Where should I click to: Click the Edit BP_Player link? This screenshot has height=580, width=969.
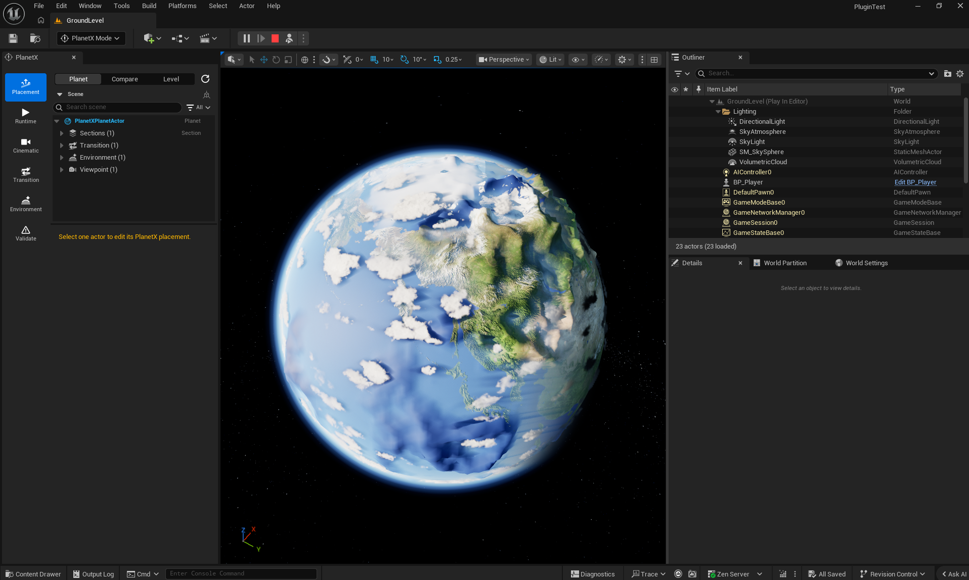(915, 182)
